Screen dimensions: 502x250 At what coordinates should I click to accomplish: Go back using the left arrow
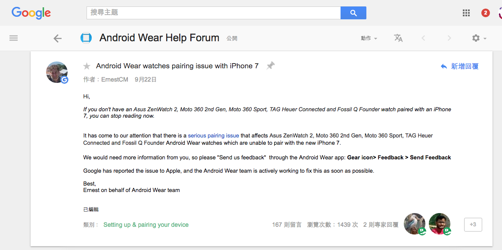[x=57, y=39]
